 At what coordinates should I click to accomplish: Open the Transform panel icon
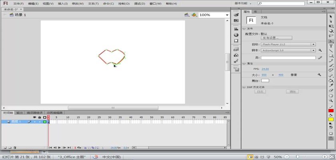(x=236, y=41)
